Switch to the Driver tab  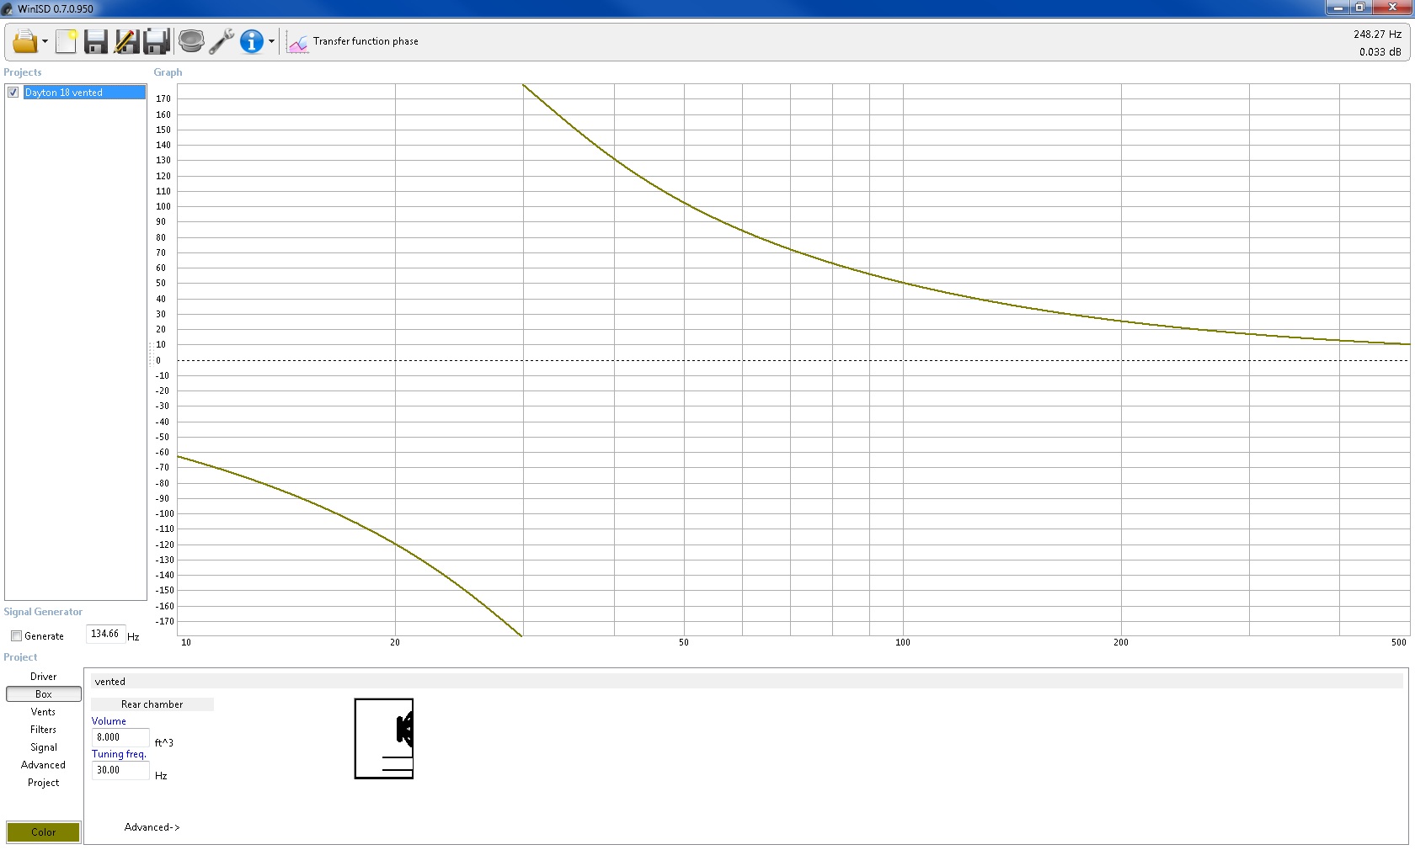(x=44, y=677)
